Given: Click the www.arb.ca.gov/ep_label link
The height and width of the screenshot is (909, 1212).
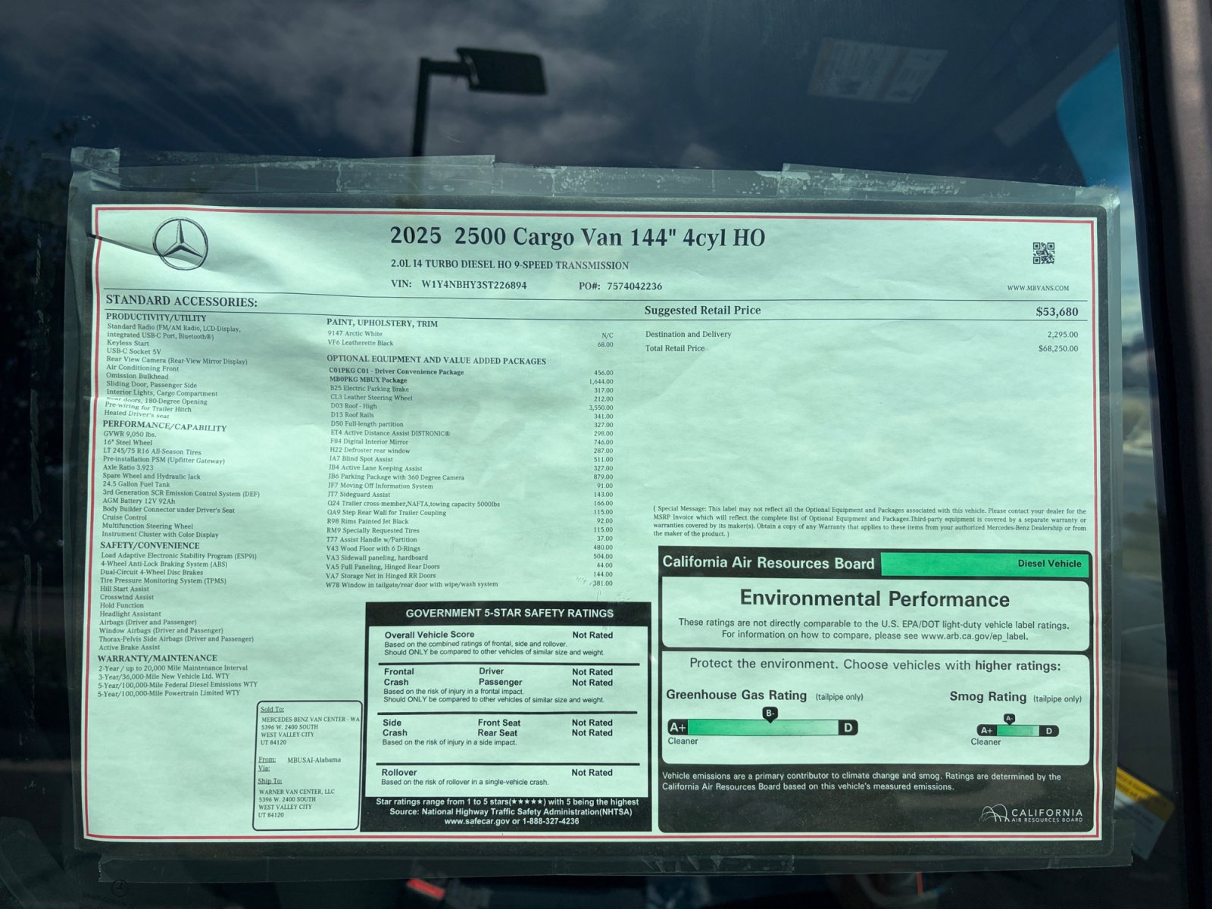Looking at the screenshot, I should coord(974,636).
